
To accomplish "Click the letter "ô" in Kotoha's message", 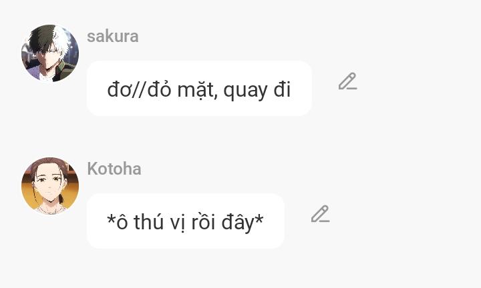I will click(122, 221).
